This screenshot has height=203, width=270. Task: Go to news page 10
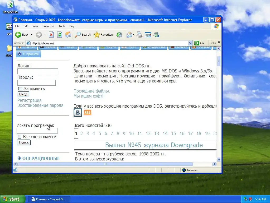131,133
